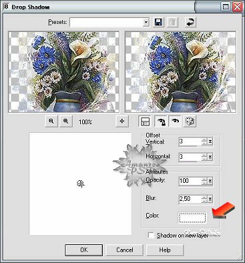Click the right after-preview flower image

coord(180,72)
